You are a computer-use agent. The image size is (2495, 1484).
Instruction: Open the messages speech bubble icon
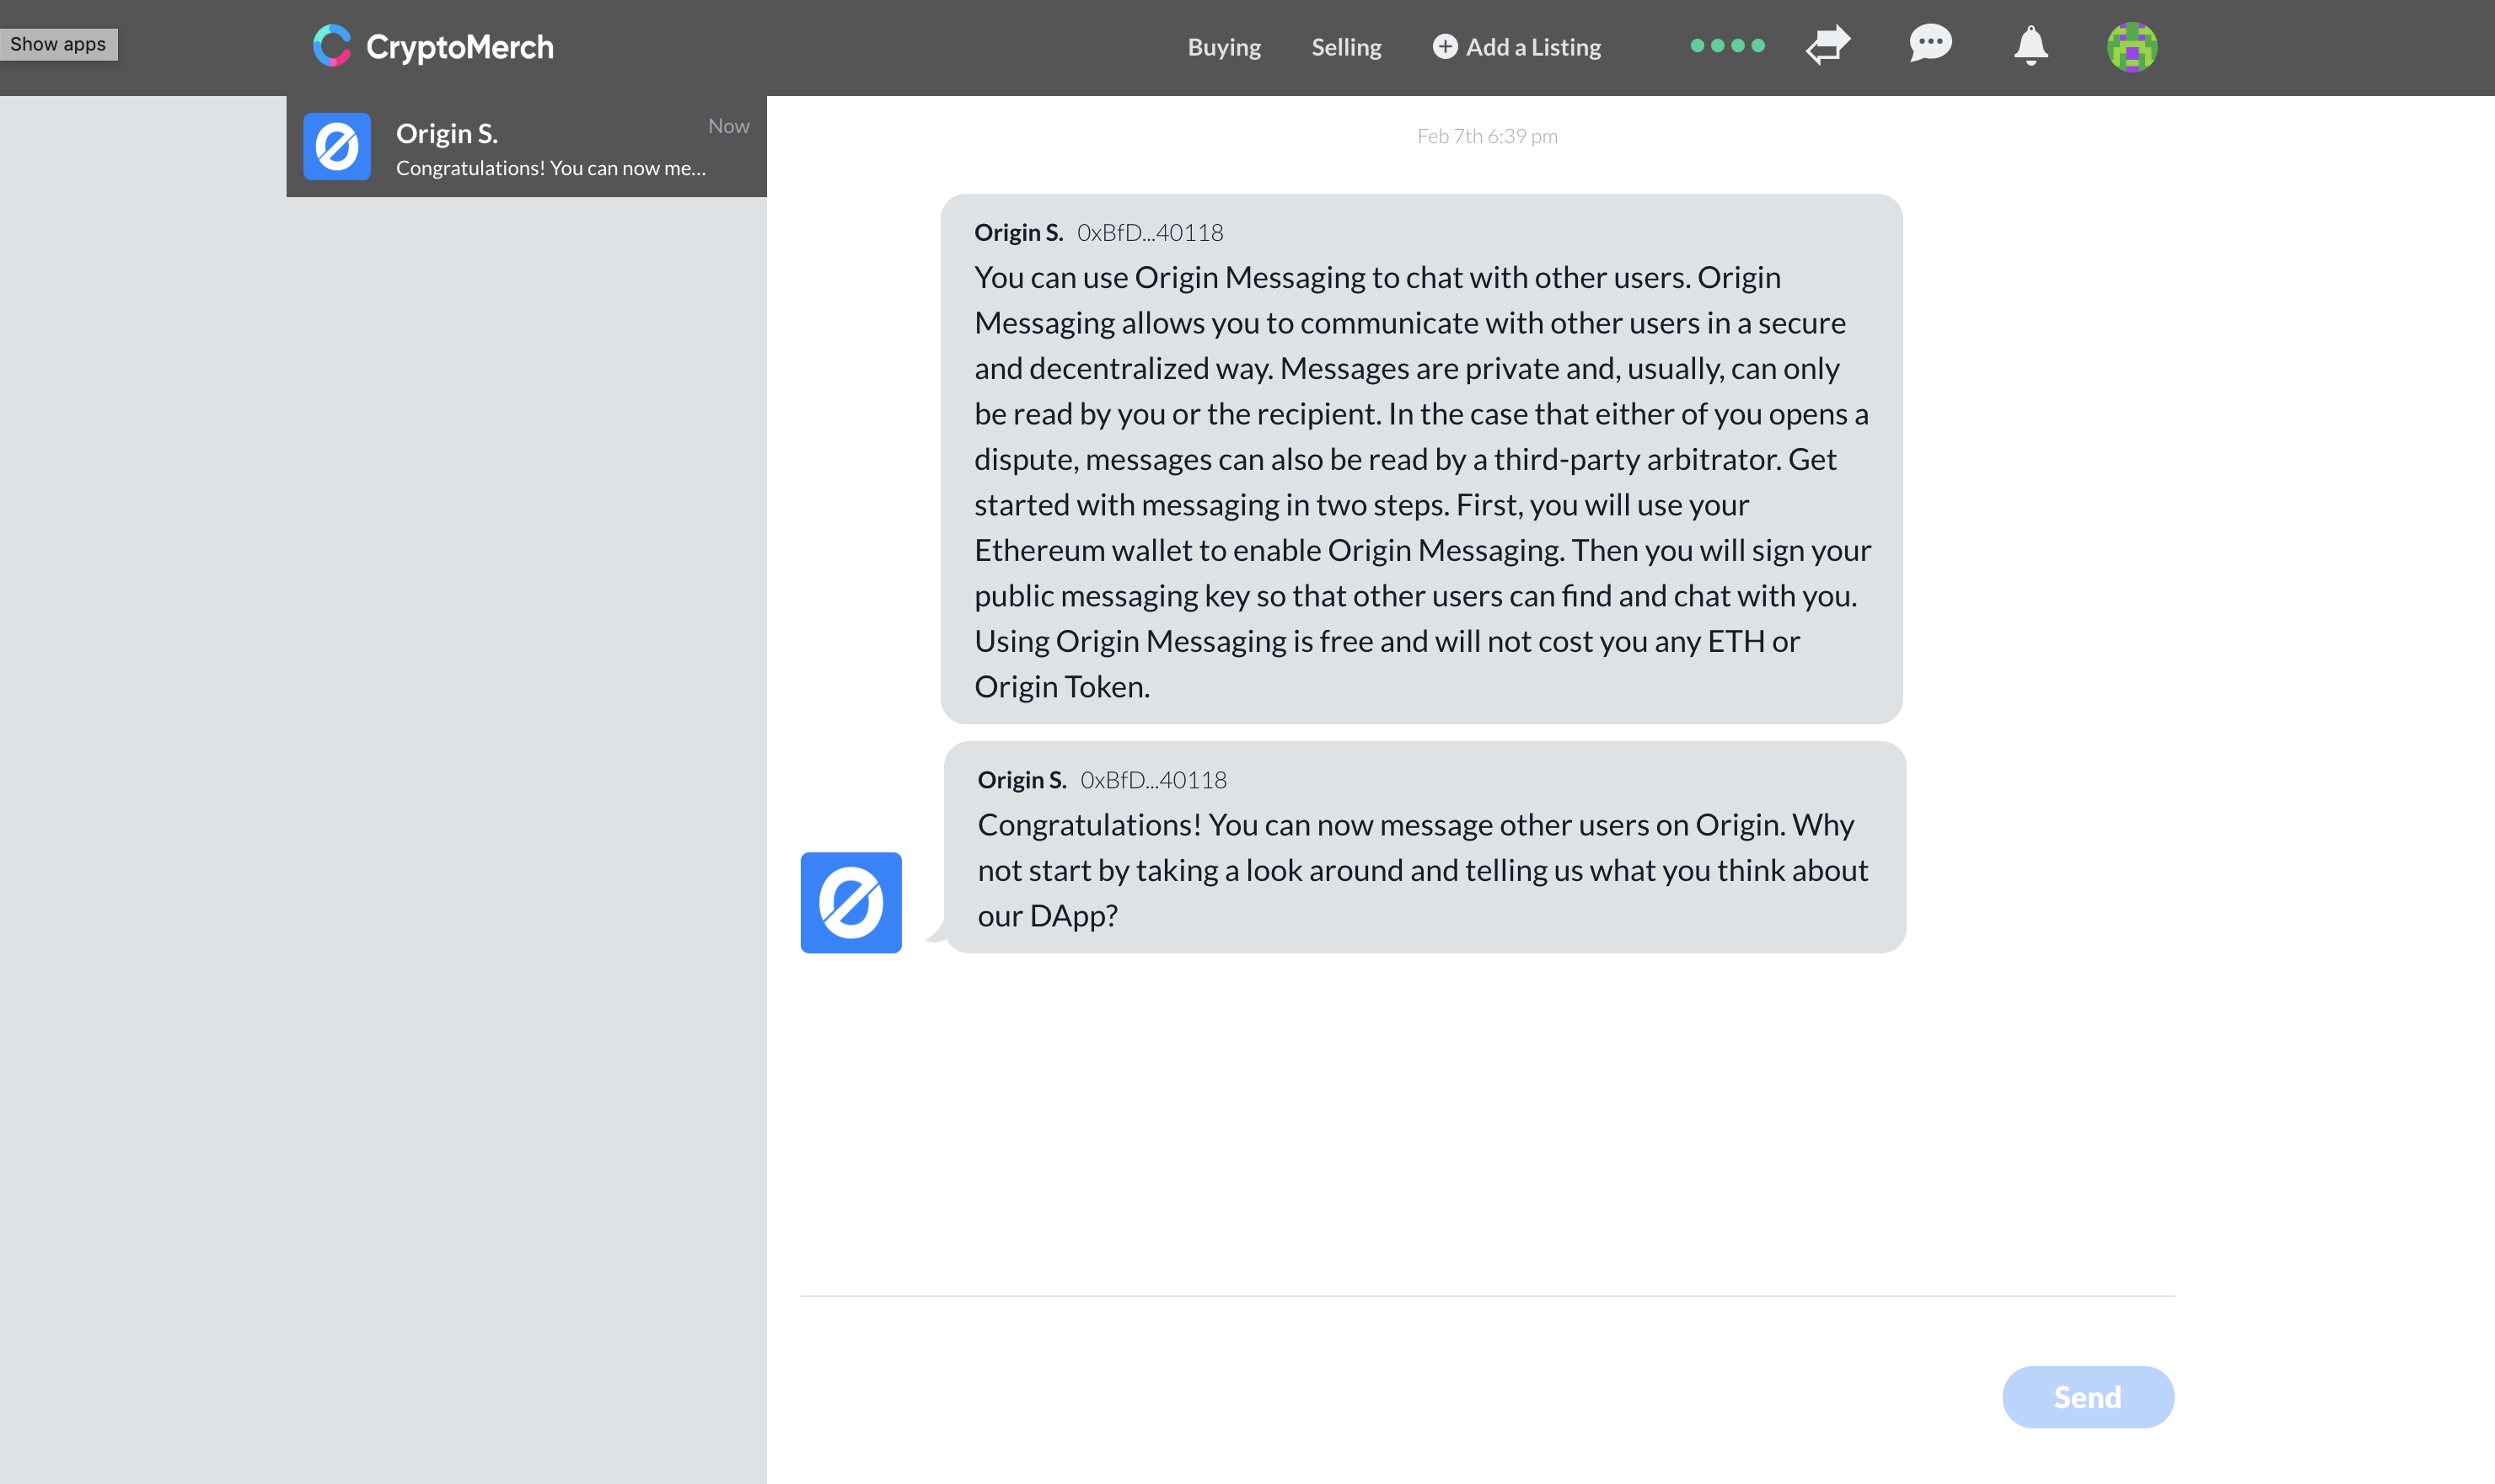click(x=1929, y=44)
